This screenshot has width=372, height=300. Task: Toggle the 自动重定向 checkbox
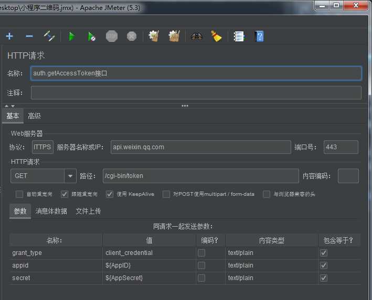[x=19, y=194]
